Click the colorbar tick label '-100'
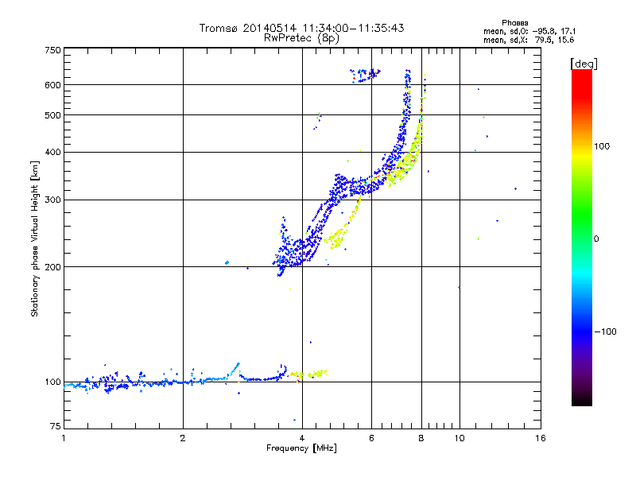Image resolution: width=636 pixels, height=477 pixels. pyautogui.click(x=605, y=332)
